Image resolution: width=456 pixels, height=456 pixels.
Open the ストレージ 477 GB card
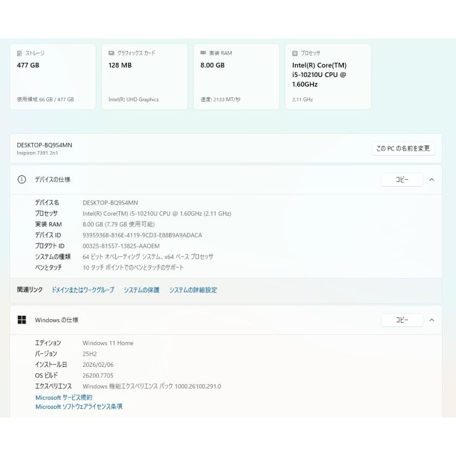(x=53, y=77)
